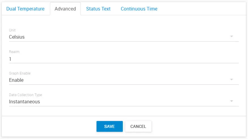Viewport: 248px width, 139px height.
Task: Go to the Continuous Time tab
Action: (139, 9)
